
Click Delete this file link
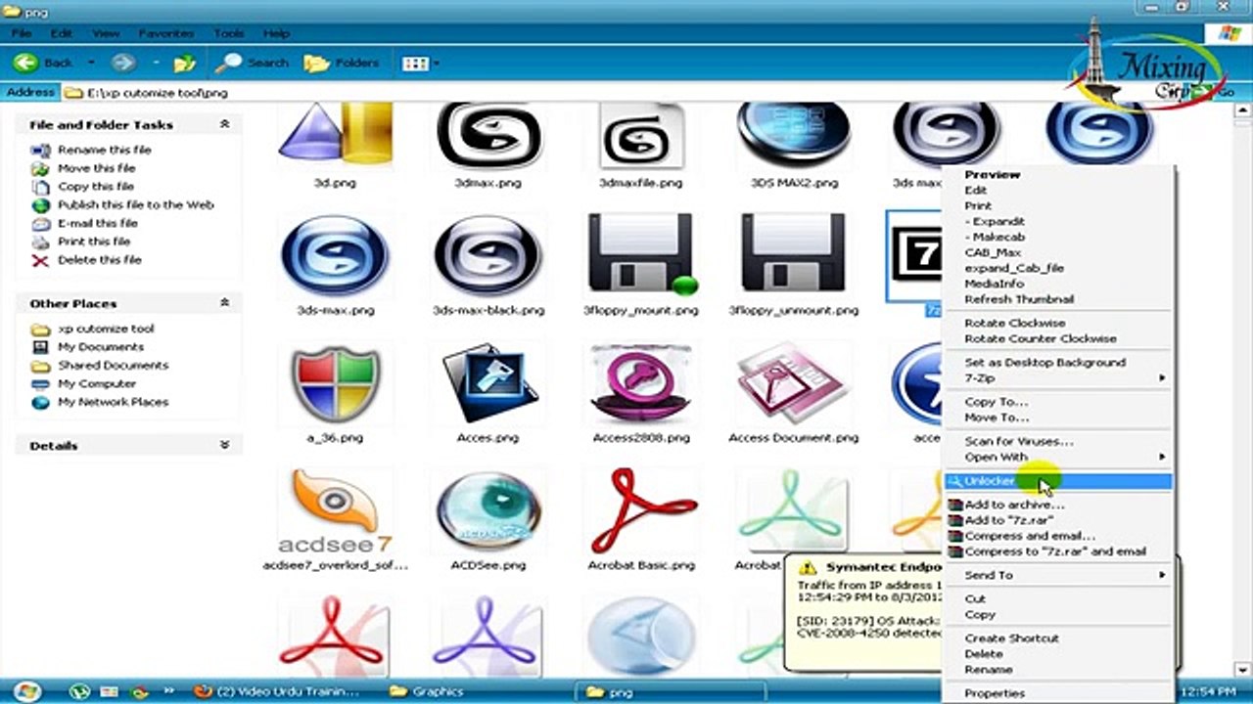click(99, 260)
